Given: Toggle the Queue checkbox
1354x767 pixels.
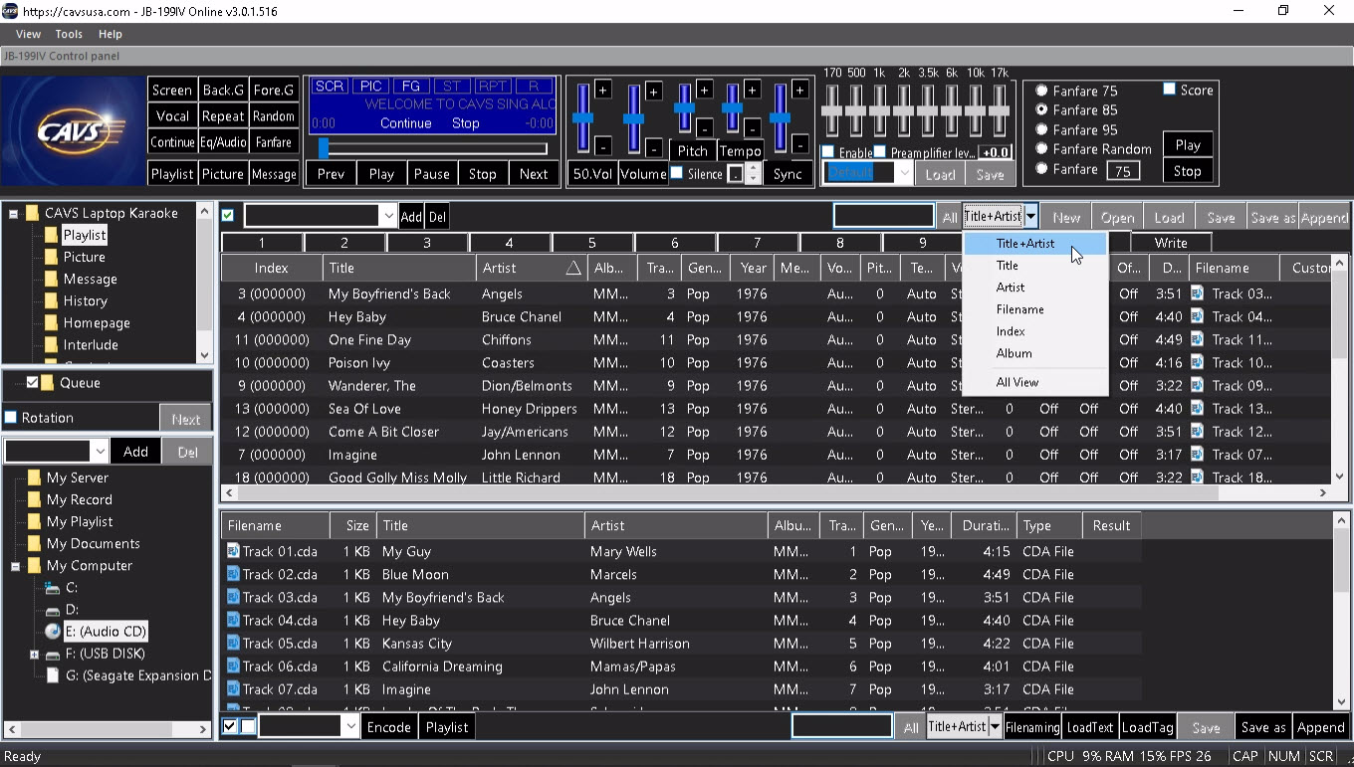Looking at the screenshot, I should 32,383.
